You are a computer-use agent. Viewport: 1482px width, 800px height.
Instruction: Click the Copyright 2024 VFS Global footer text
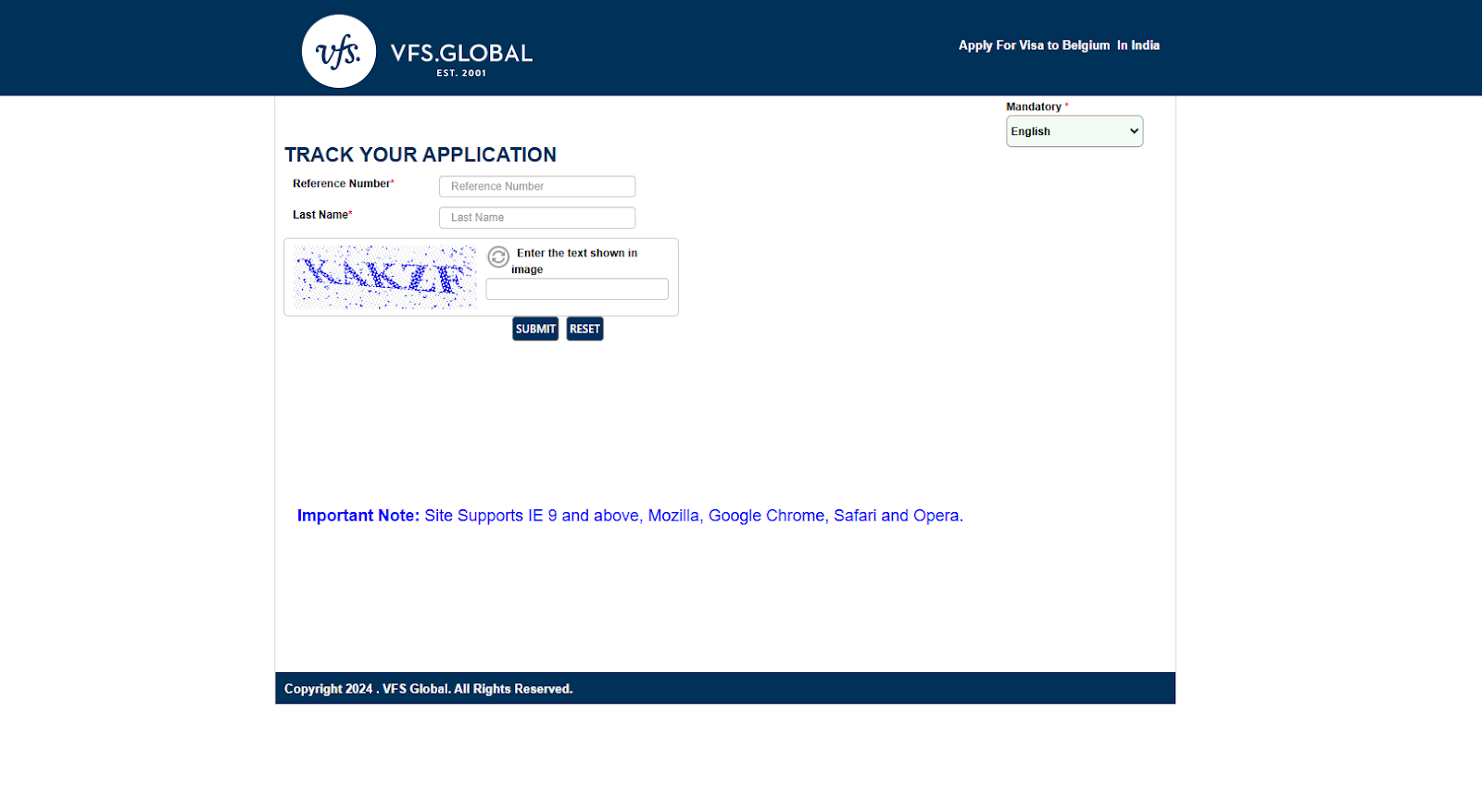coord(428,689)
